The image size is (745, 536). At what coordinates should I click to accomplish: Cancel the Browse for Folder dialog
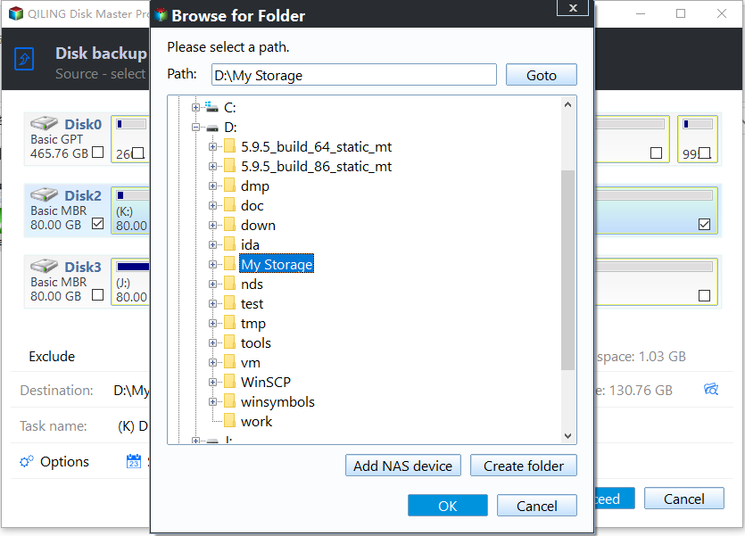(x=537, y=505)
